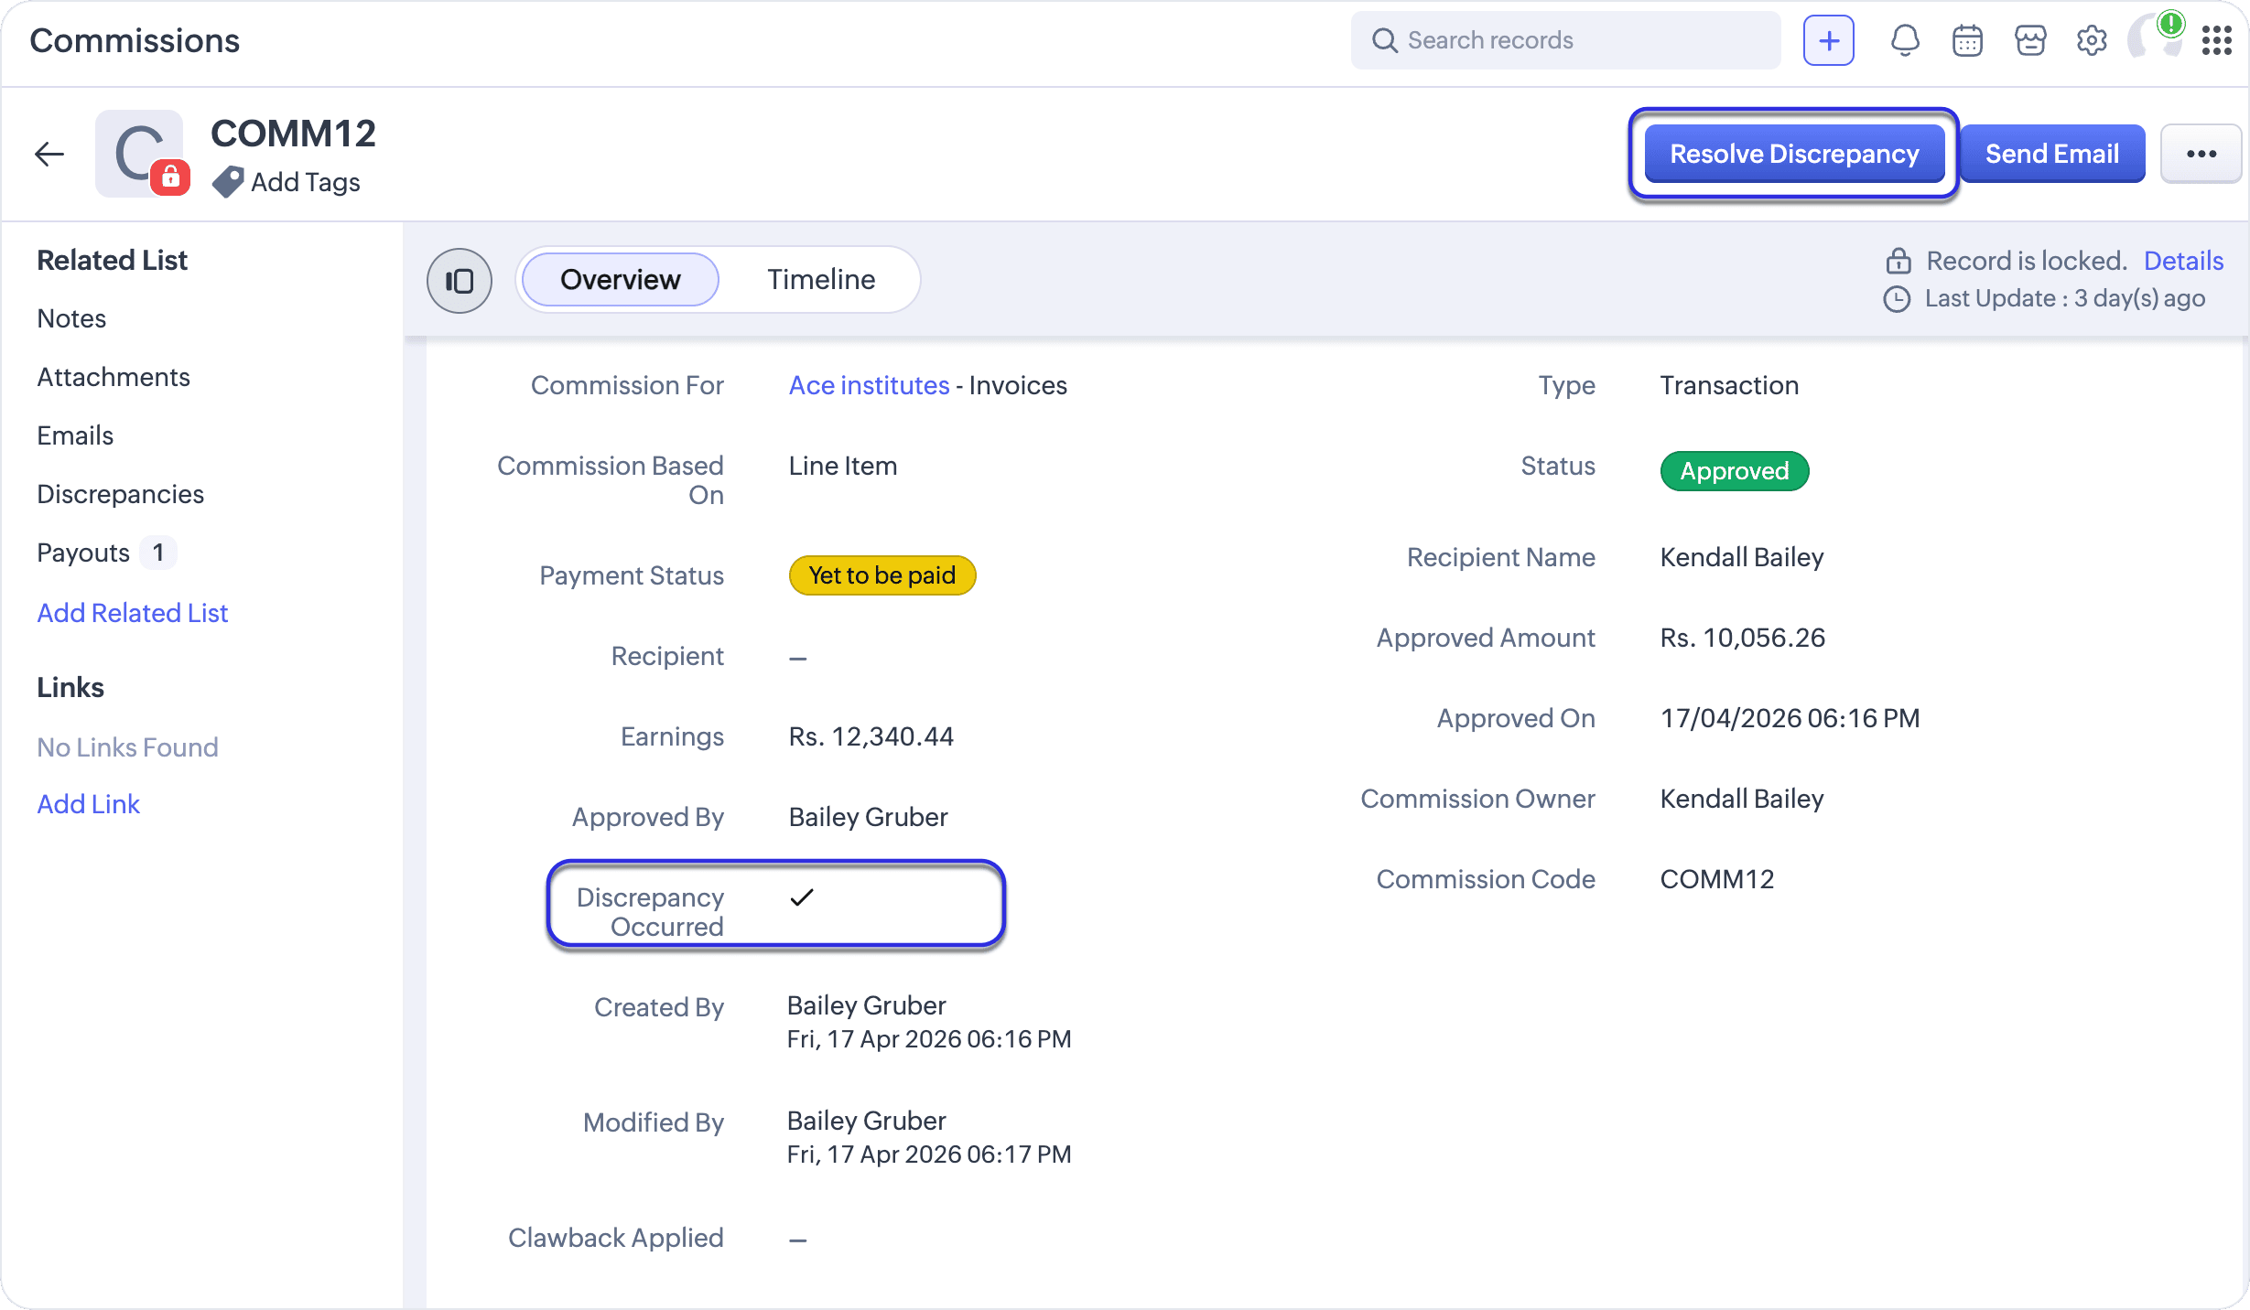Click the Recipient Name Kendall Bailey value
Screen dimensions: 2250x1310
coord(1742,557)
